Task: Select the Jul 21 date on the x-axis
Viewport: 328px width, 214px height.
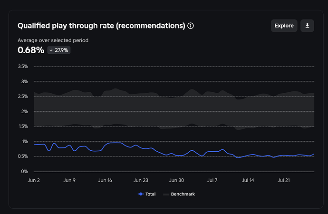Action: [x=284, y=181]
